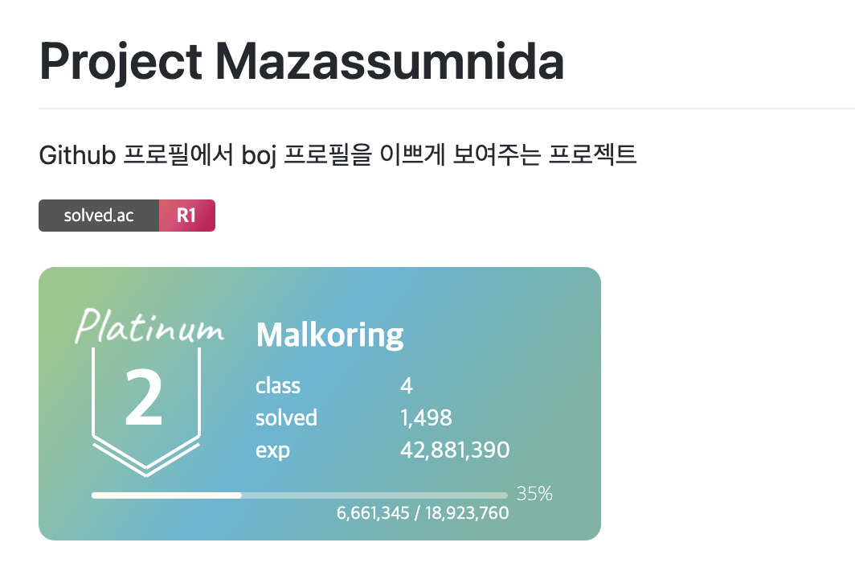Click the Project Mazassumnida heading
This screenshot has height=563, width=855.
point(301,62)
